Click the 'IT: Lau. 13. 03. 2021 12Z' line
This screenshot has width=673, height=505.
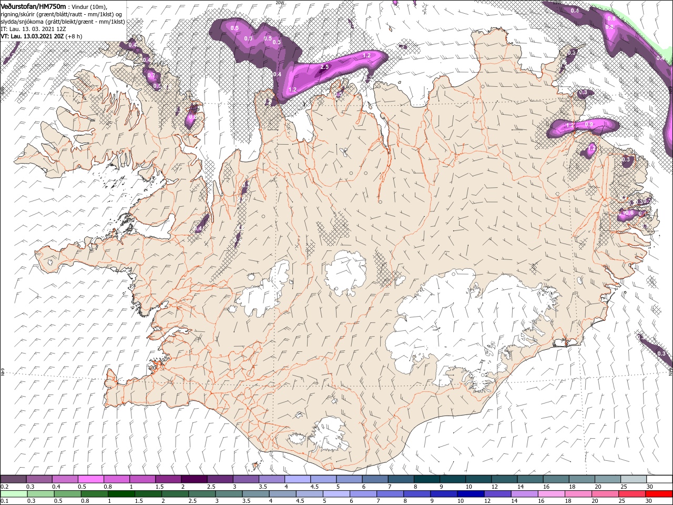click(x=34, y=28)
